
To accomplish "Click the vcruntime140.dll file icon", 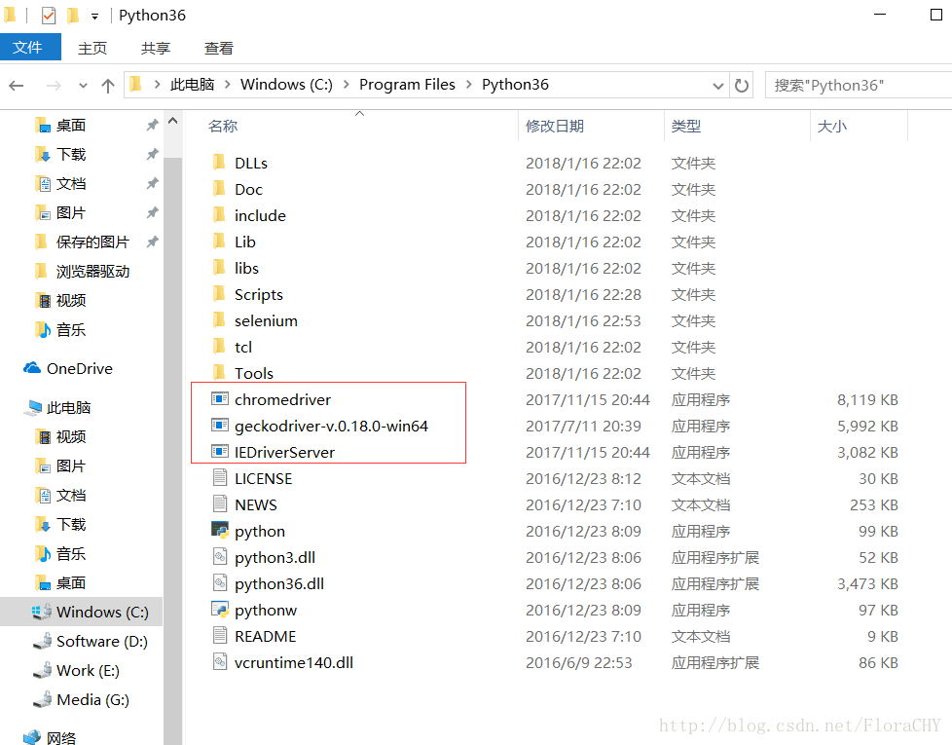I will tap(220, 662).
